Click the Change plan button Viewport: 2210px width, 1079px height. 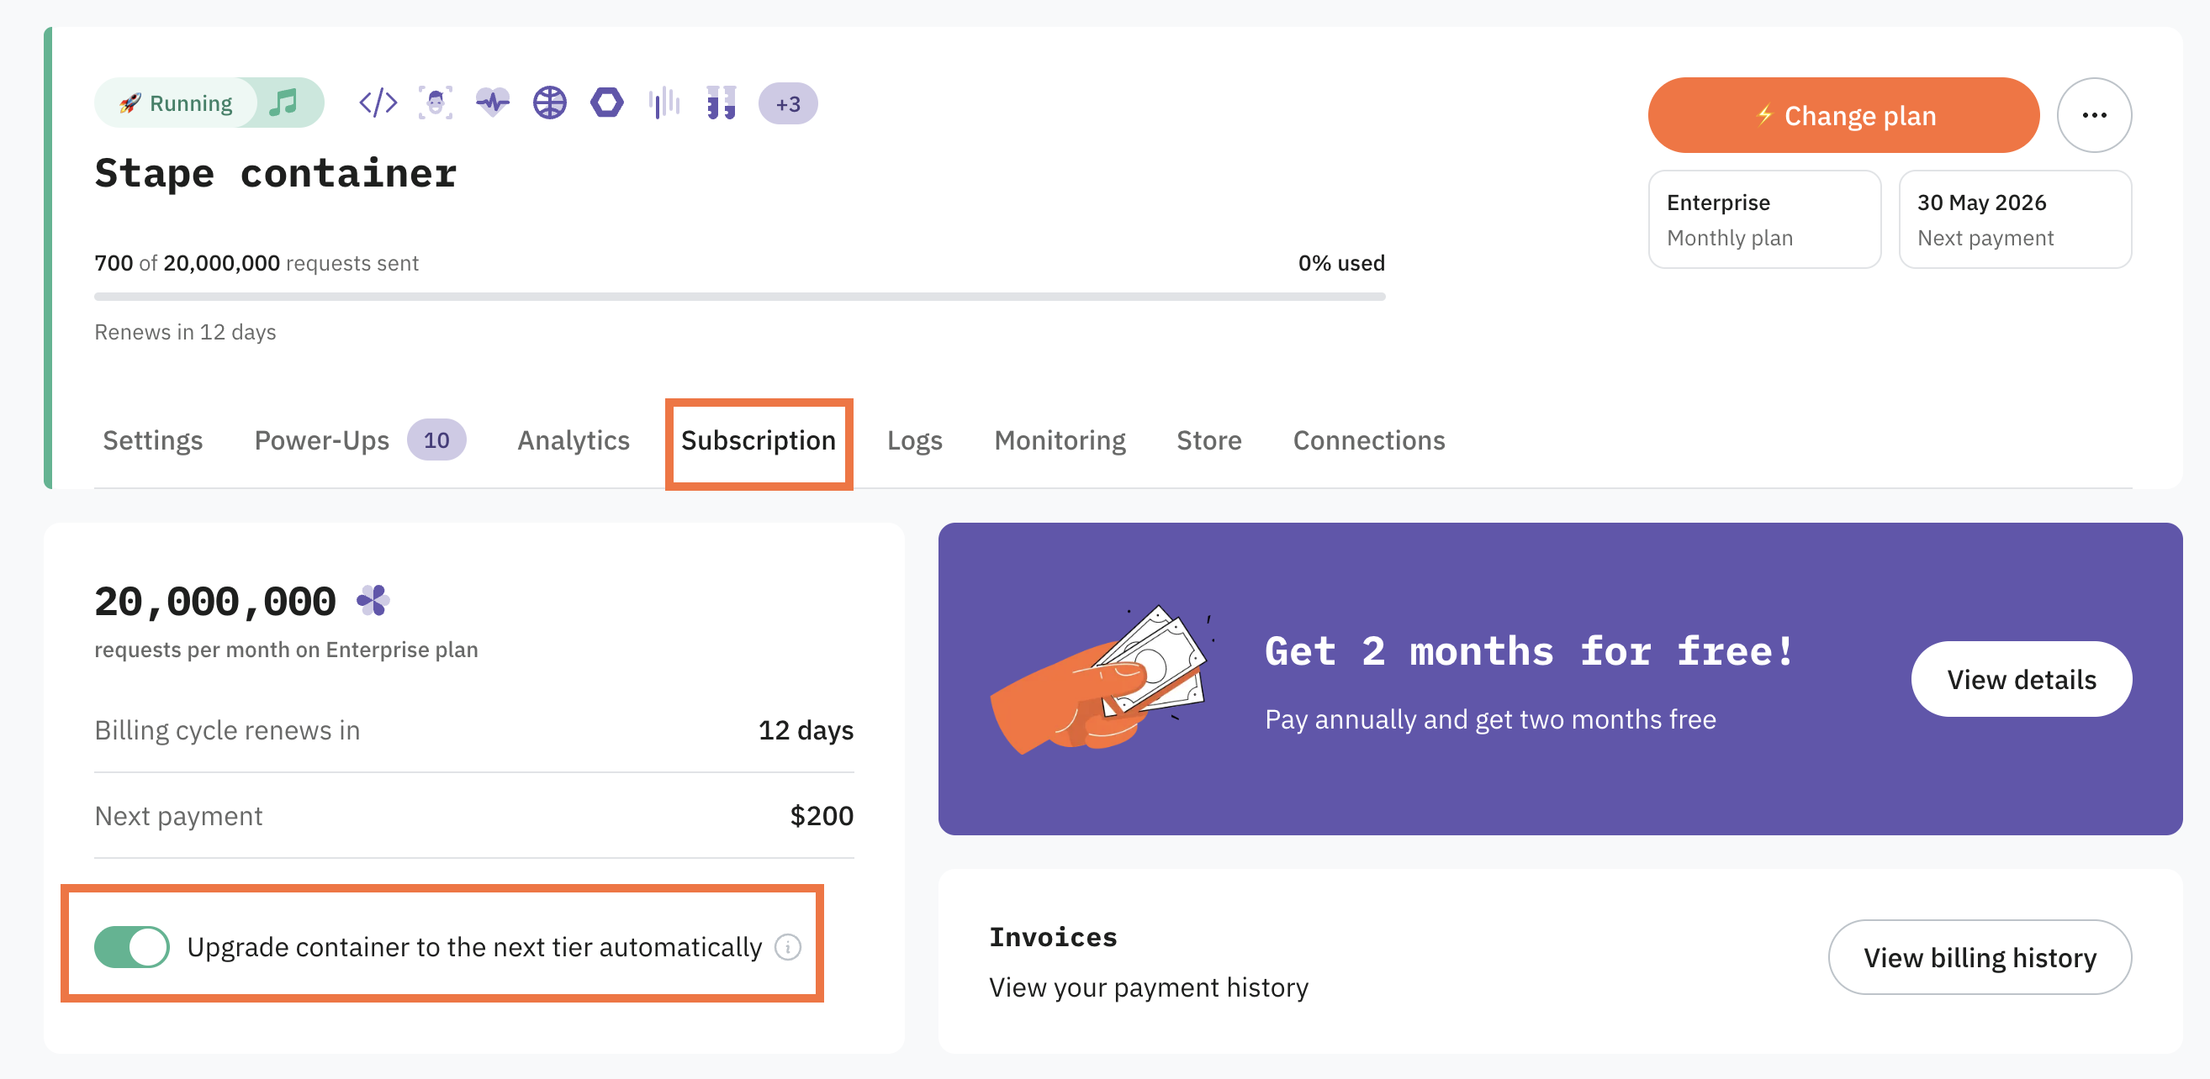coord(1843,115)
